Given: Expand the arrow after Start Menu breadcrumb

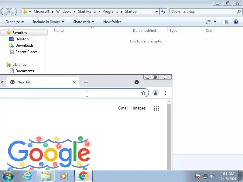Looking at the screenshot, I should [99, 12].
